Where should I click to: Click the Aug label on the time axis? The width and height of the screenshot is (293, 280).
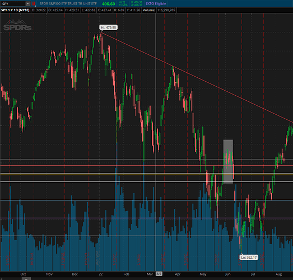tap(279, 274)
